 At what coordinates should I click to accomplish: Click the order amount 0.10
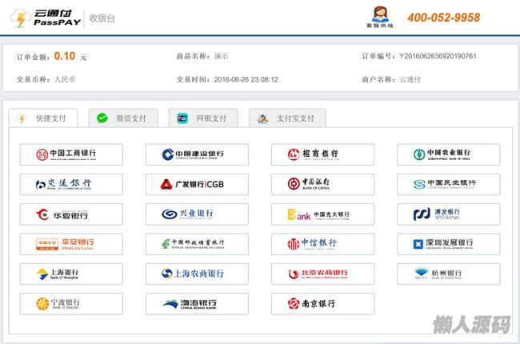(x=65, y=56)
